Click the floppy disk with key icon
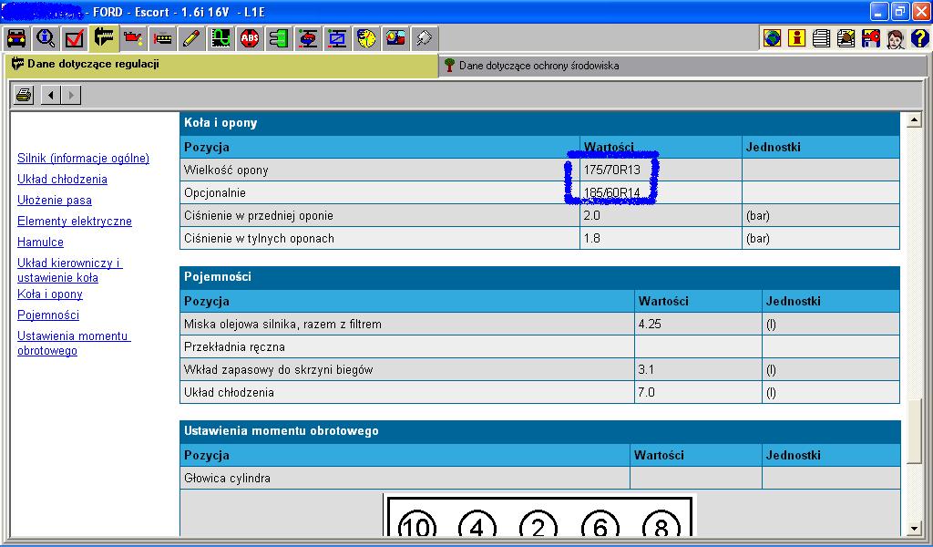 click(x=870, y=38)
